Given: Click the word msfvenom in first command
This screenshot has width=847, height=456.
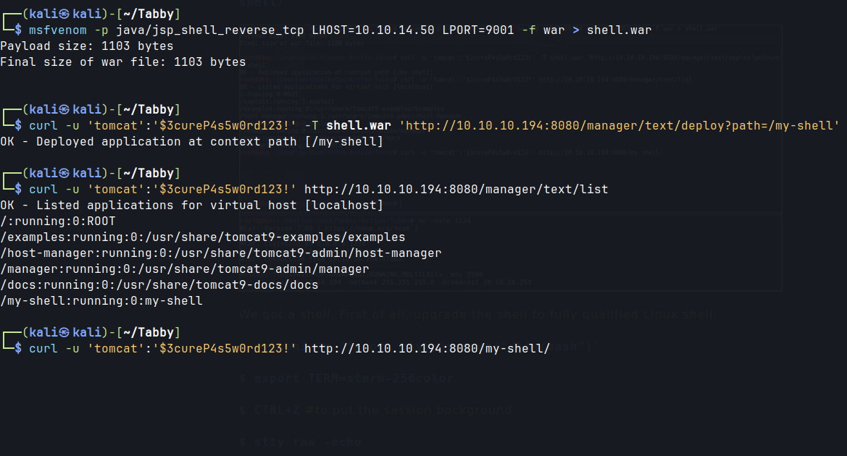Looking at the screenshot, I should (x=58, y=30).
